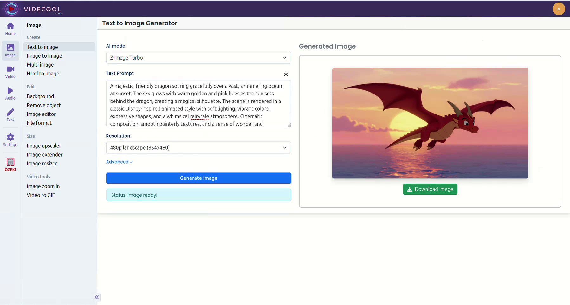Screen dimensions: 570x305
Task: Expand the Advanced options
Action: point(119,162)
